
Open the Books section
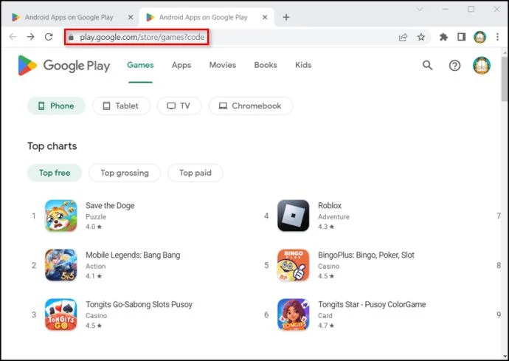(x=266, y=65)
